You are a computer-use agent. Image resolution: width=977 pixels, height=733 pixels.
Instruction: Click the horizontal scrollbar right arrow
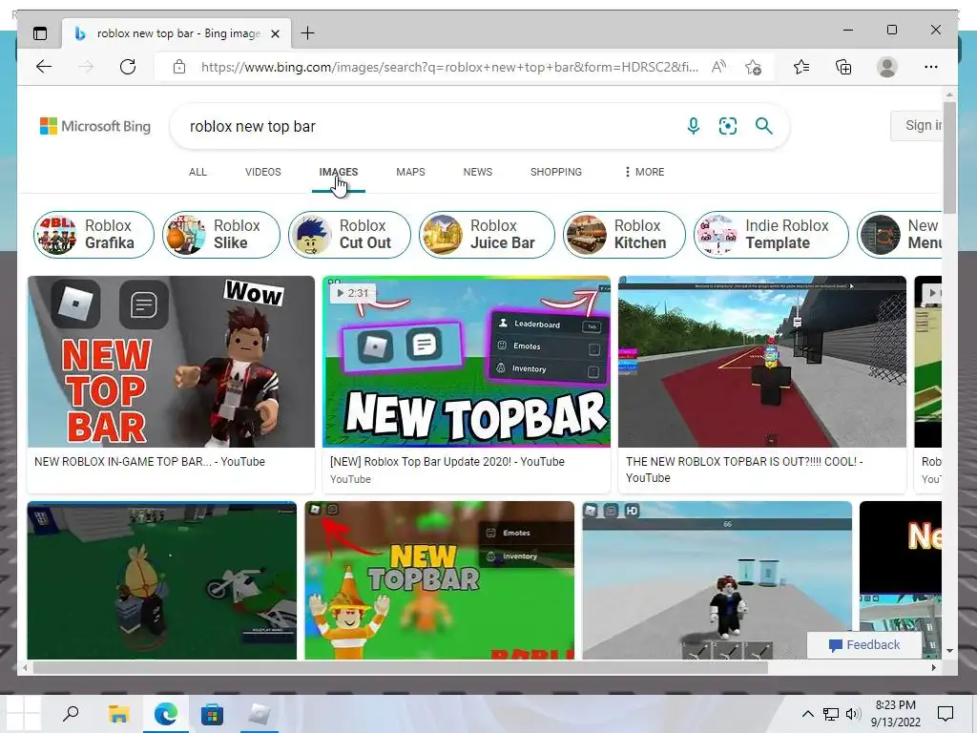[x=933, y=667]
